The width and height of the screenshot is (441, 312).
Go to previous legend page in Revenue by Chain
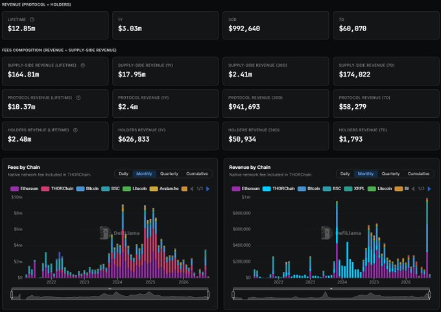(413, 189)
